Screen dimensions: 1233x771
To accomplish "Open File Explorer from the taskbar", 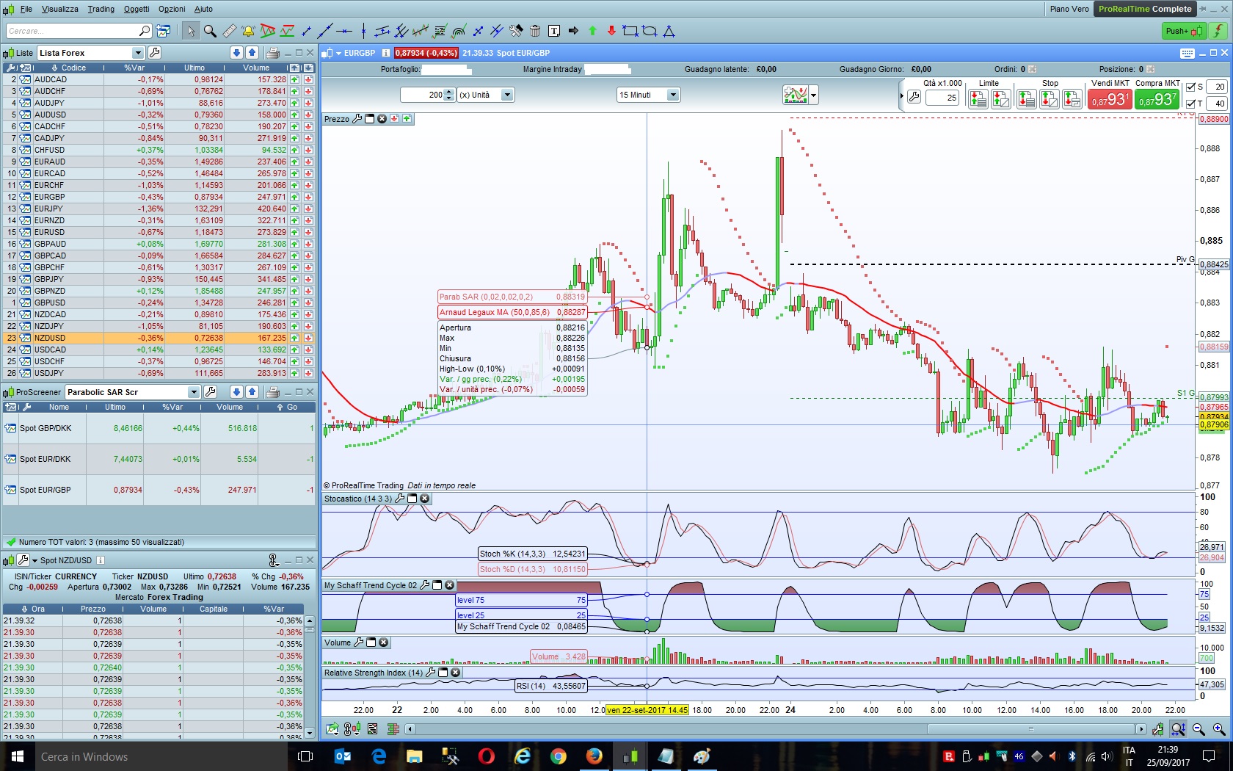I will pos(415,756).
